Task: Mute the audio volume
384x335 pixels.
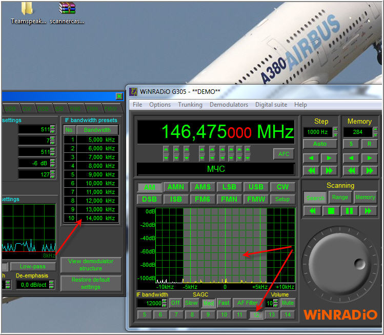Action: tap(288, 303)
